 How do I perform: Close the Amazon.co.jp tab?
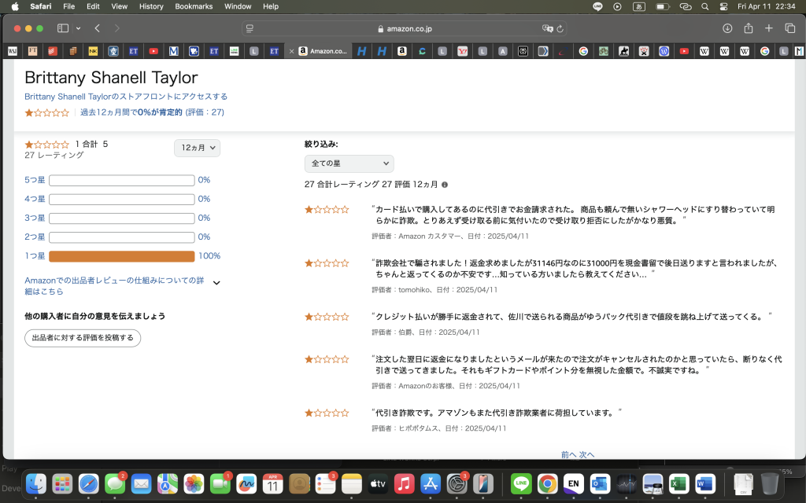coord(292,51)
